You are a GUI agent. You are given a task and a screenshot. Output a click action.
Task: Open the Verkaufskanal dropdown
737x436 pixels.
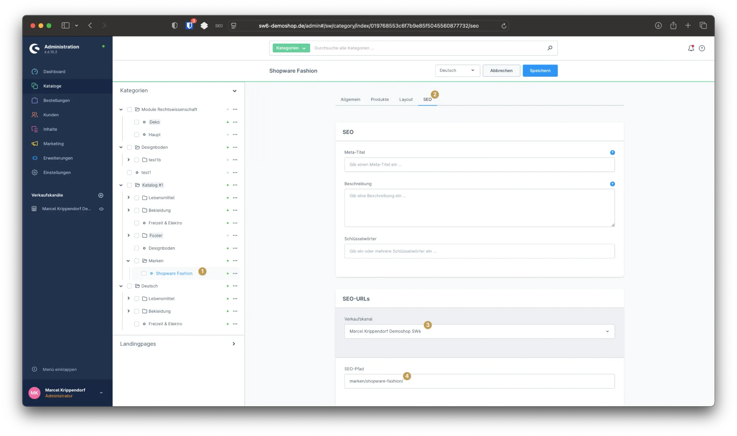tap(479, 331)
